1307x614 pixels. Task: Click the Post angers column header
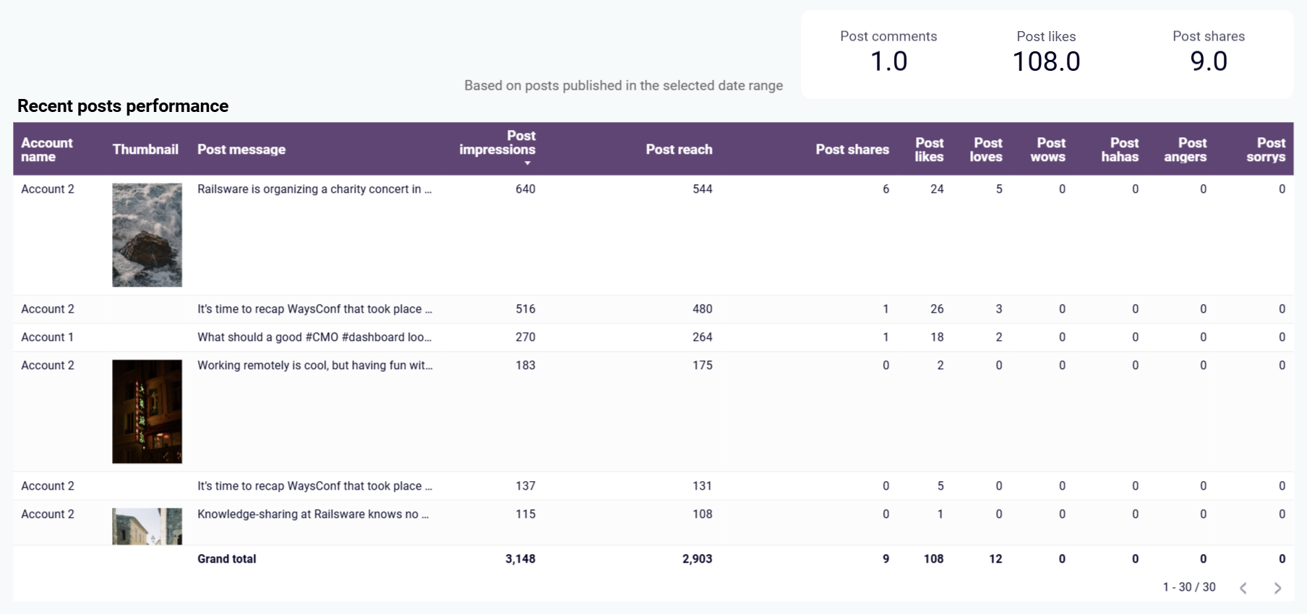[x=1186, y=150]
